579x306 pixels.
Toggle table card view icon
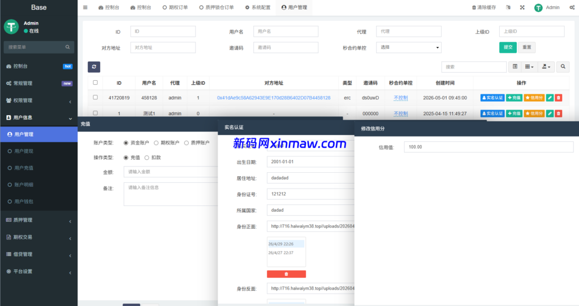pos(515,67)
